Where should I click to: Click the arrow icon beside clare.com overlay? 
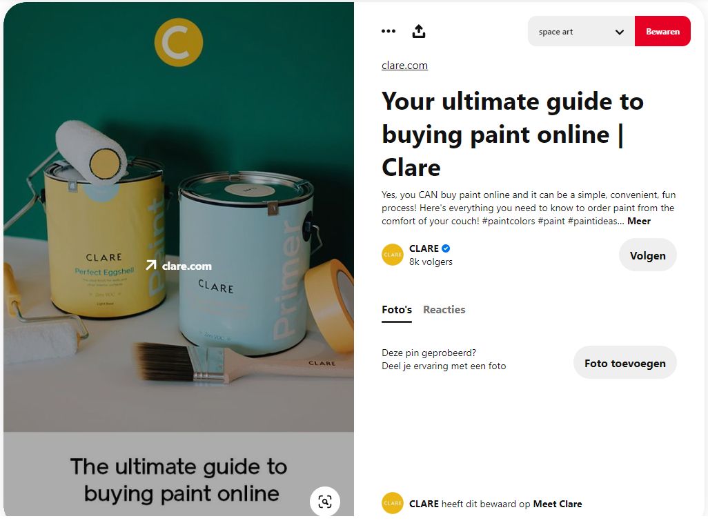(151, 266)
